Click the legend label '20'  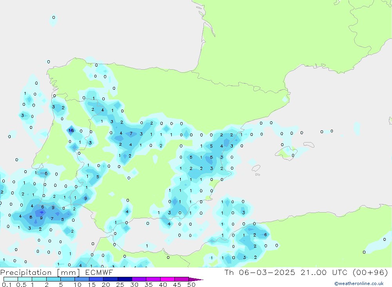106,285
